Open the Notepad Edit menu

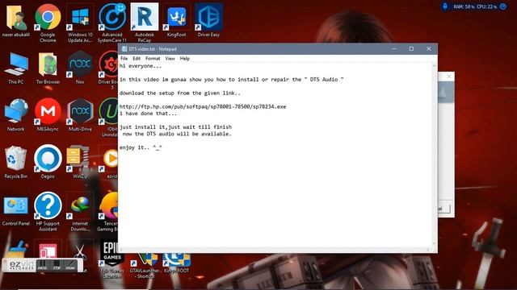coord(137,59)
